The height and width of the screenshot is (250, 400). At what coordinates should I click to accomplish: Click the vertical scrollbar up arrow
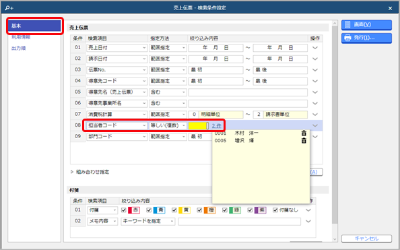335,24
